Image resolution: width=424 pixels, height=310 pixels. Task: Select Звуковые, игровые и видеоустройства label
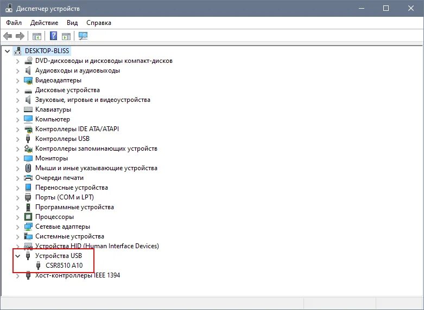tap(93, 100)
